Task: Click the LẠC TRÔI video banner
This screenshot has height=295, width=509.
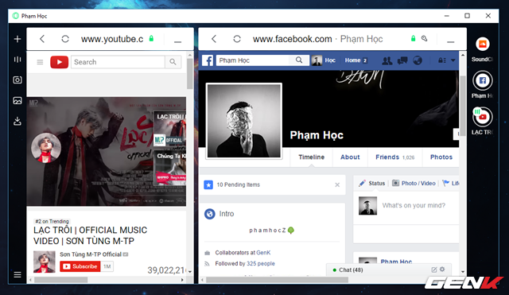Action: pyautogui.click(x=107, y=151)
